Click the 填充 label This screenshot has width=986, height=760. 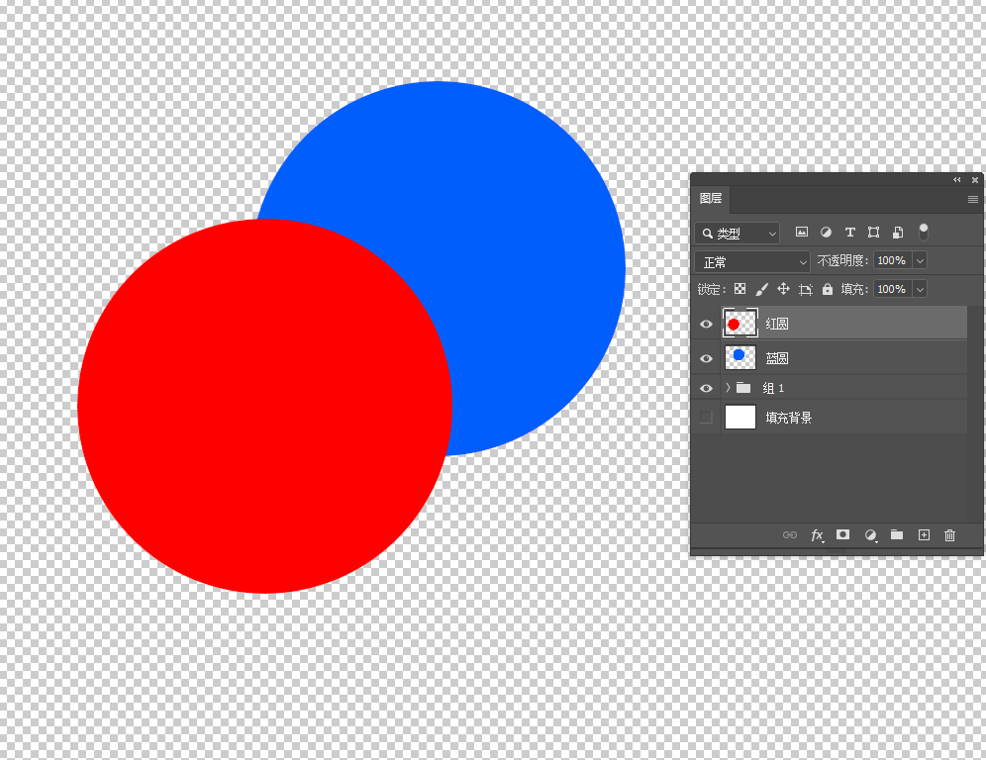tap(854, 289)
